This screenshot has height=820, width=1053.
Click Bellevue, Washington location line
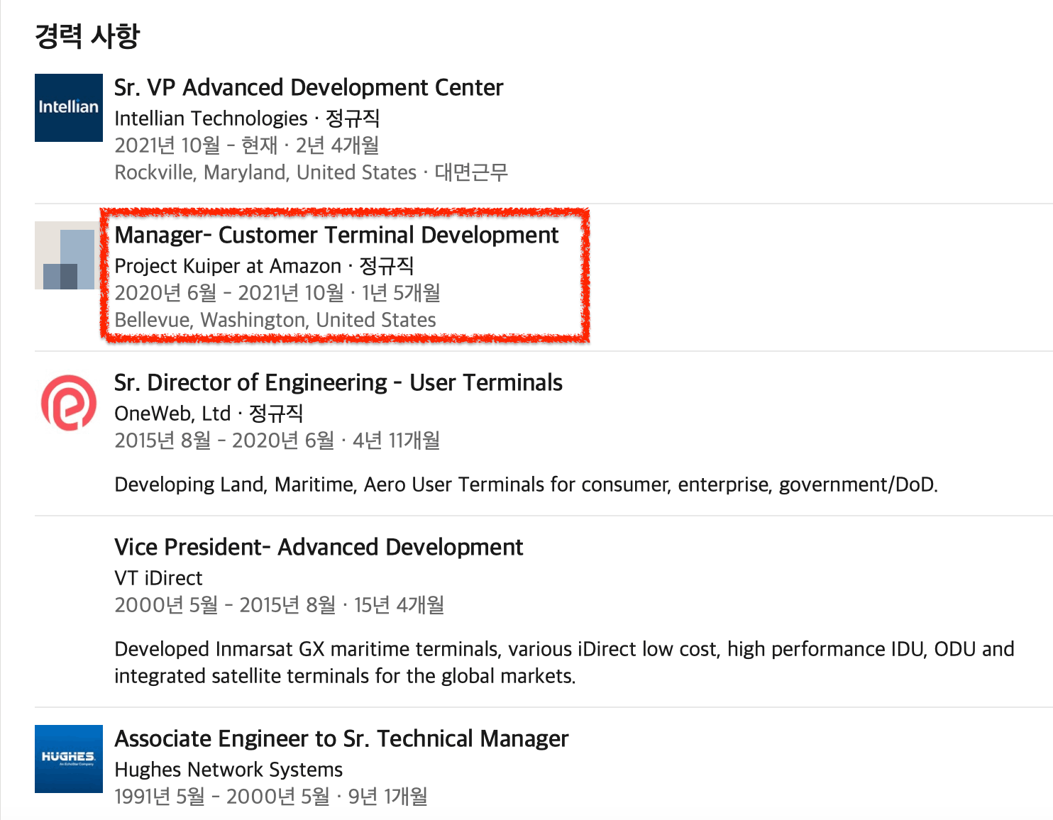(x=275, y=320)
